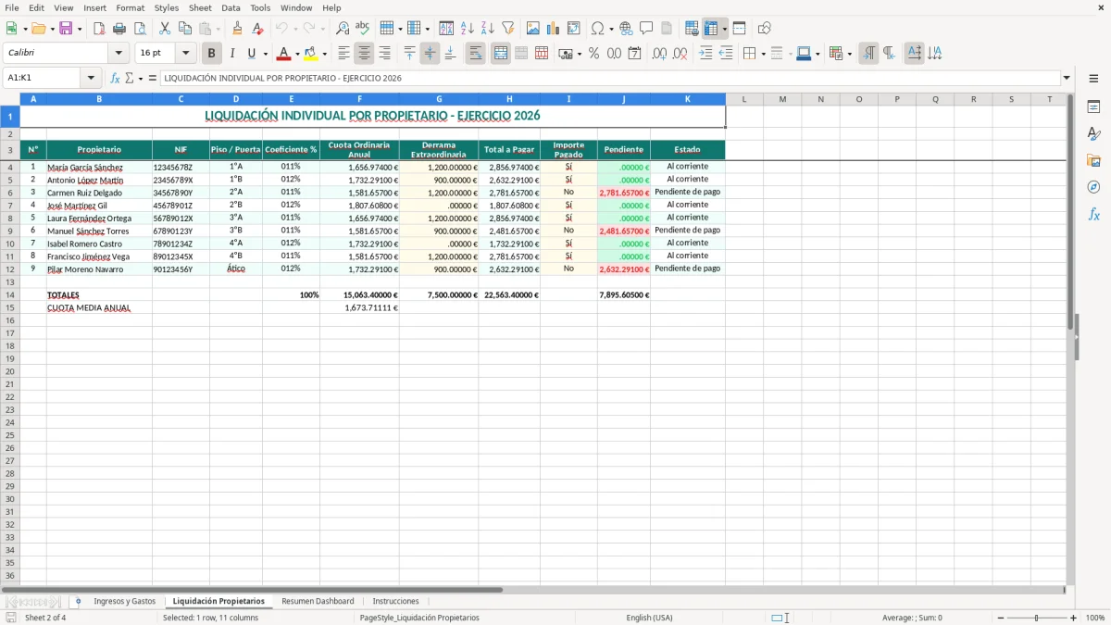Click the Open folder icon
Viewport: 1111px width, 625px height.
[37, 29]
